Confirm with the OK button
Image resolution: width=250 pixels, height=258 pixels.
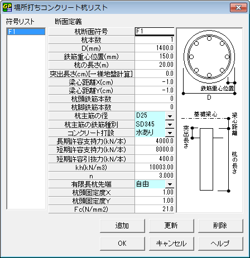click(x=122, y=244)
